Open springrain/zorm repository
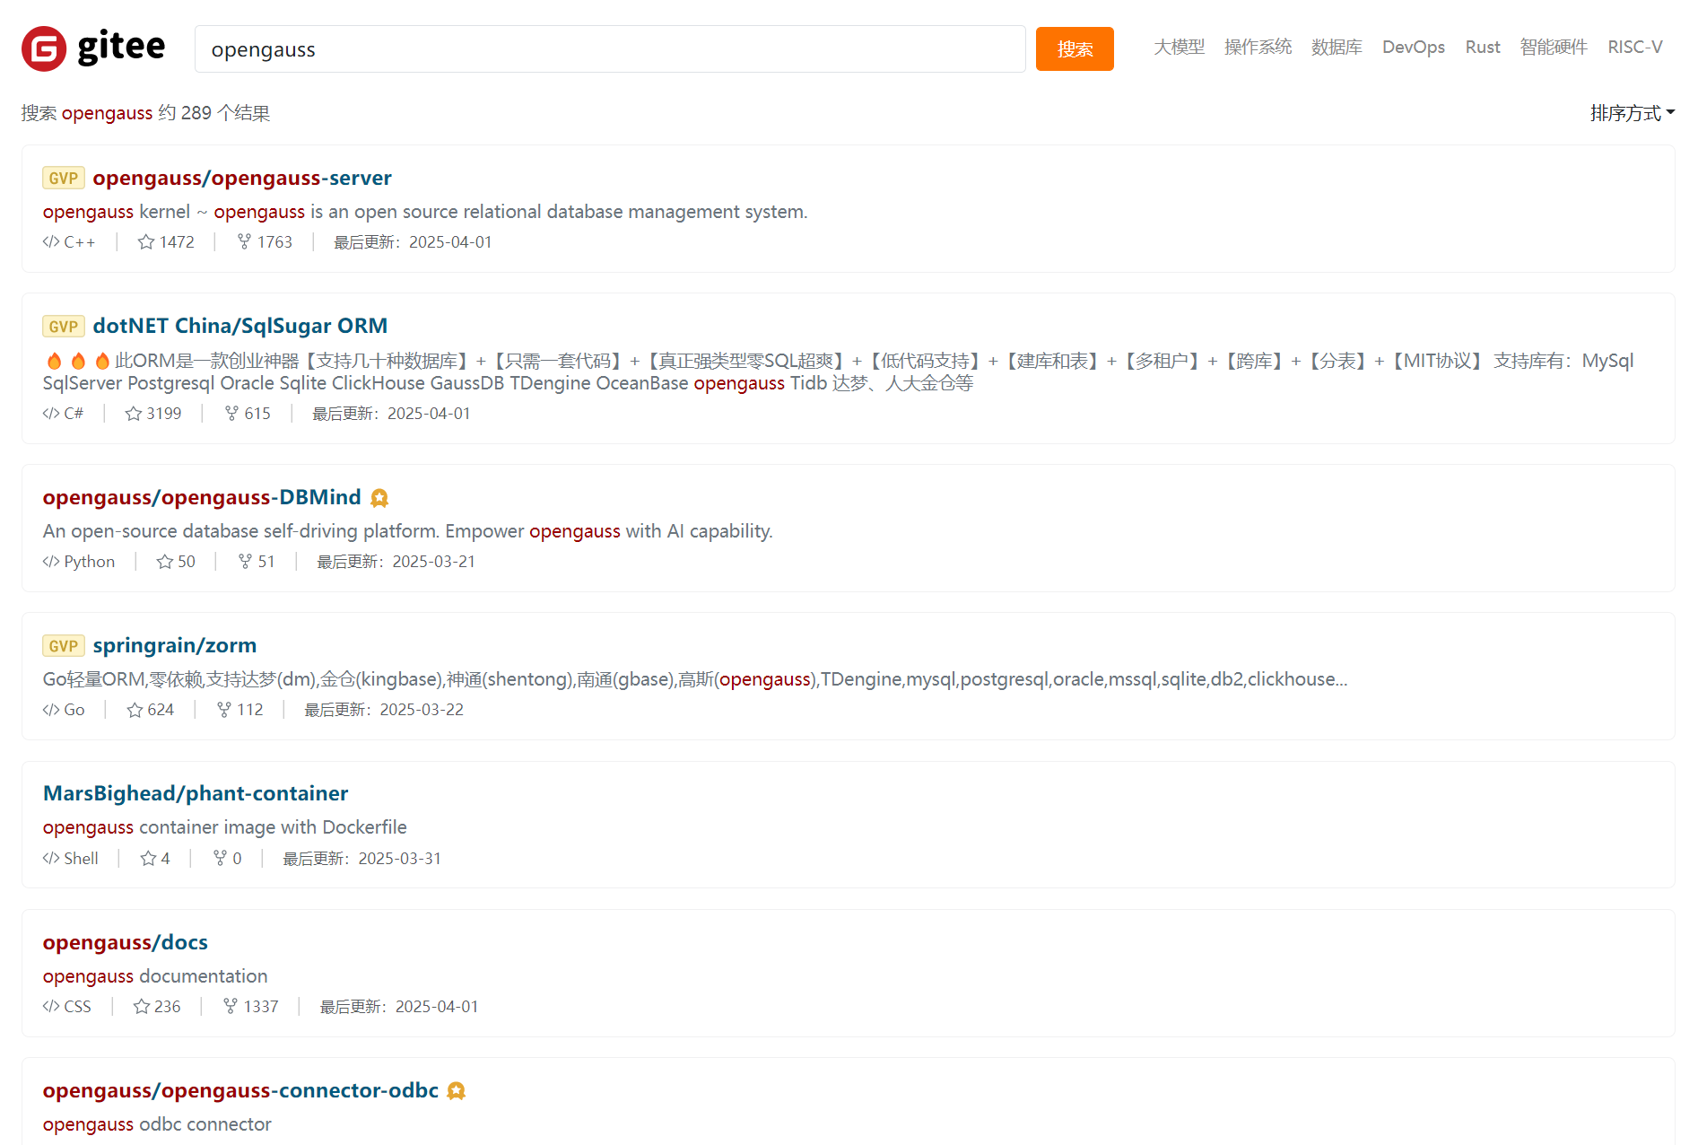This screenshot has height=1145, width=1698. tap(175, 645)
